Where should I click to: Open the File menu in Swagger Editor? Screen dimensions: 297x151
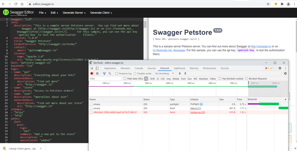pos(42,13)
